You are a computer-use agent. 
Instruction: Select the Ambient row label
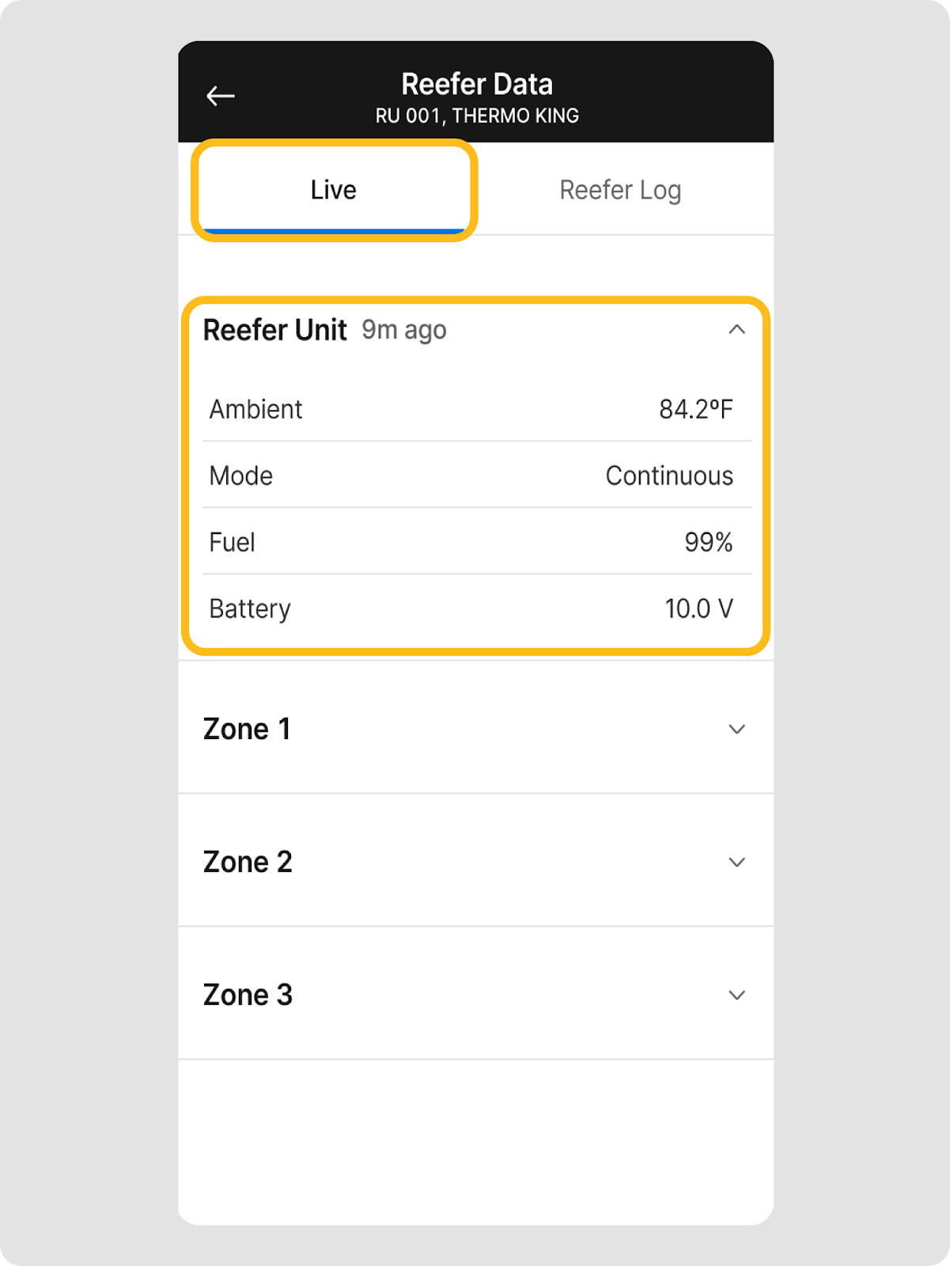point(255,409)
